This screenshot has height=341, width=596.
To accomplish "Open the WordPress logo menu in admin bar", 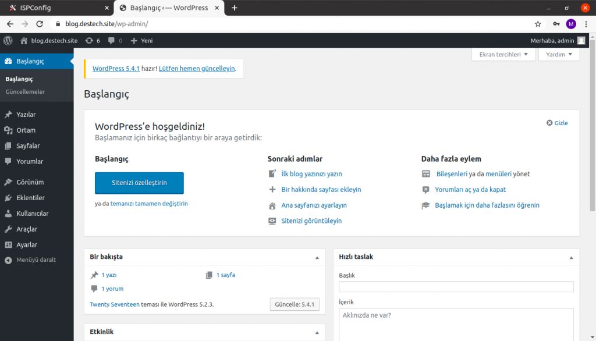I will pos(8,41).
